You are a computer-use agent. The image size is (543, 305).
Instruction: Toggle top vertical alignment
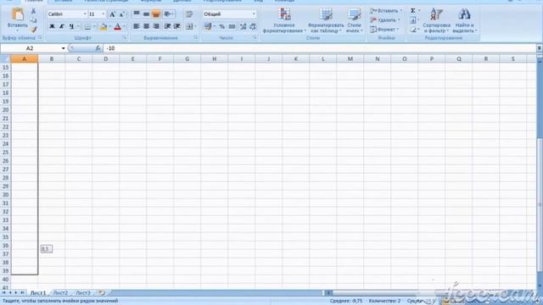[x=137, y=14]
